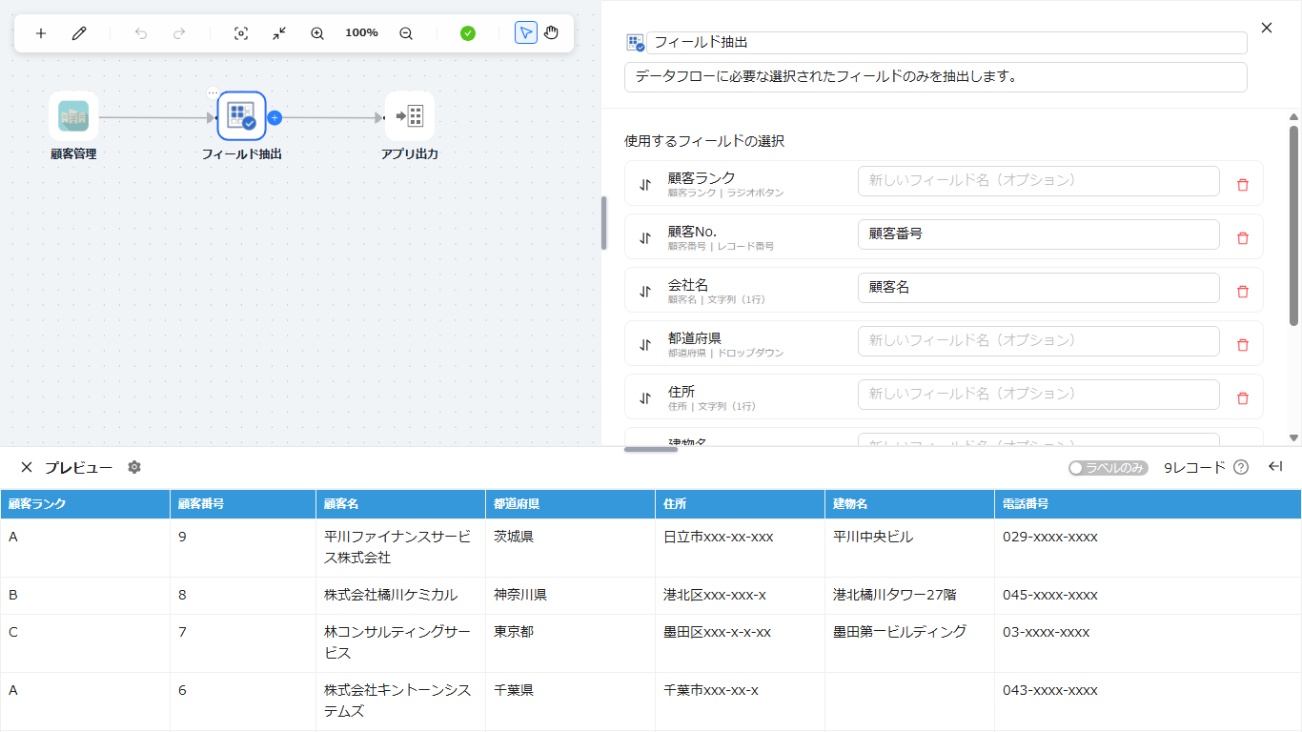
Task: Click the green check status icon
Action: [468, 33]
